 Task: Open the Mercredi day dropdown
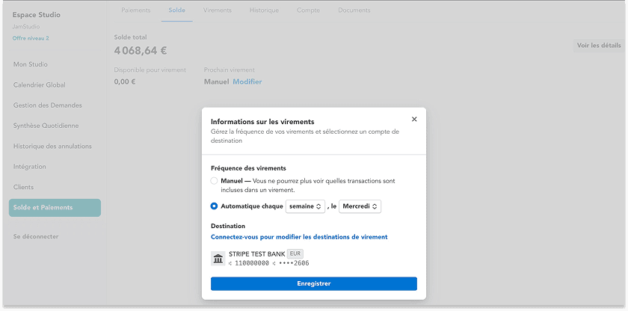(360, 206)
